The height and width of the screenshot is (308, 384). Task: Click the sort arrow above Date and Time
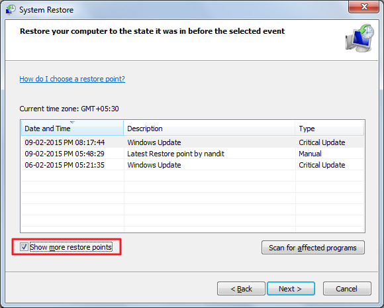72,122
